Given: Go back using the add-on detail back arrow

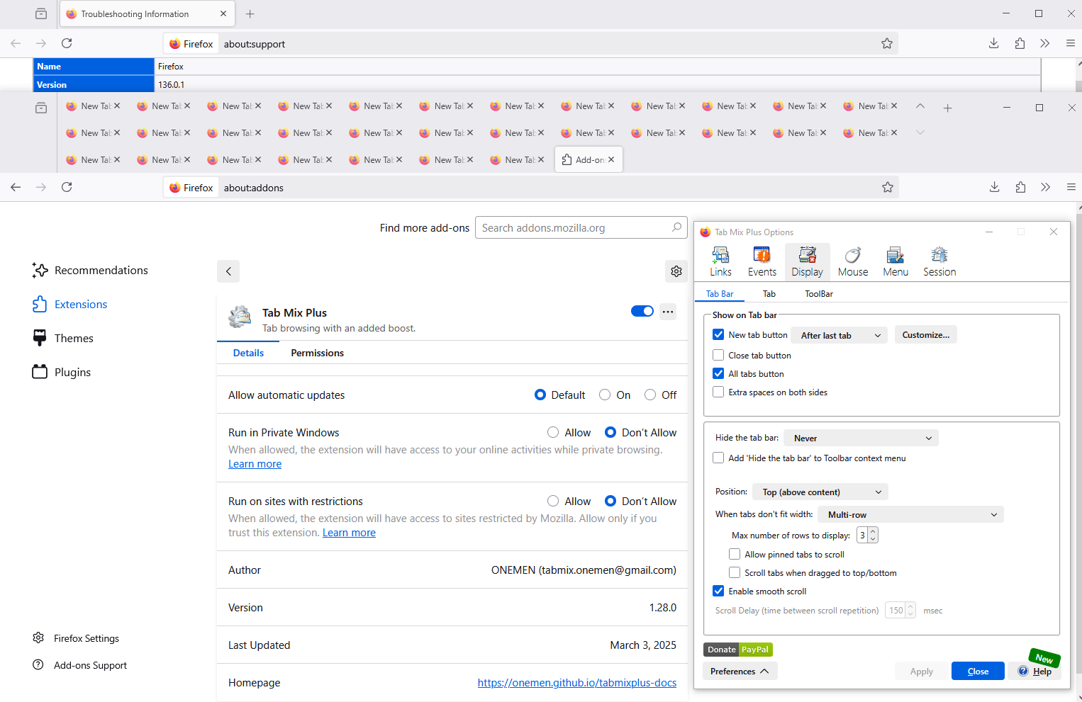Looking at the screenshot, I should [x=228, y=271].
